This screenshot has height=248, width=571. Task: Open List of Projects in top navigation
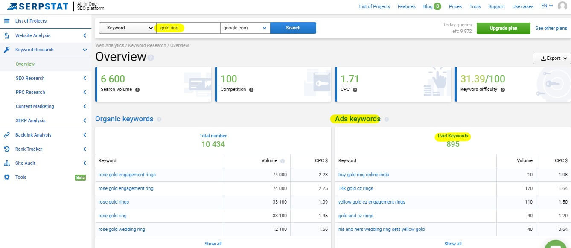coord(375,6)
